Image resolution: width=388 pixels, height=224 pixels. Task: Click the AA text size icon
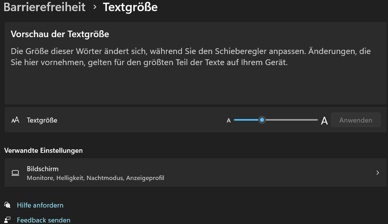15,120
